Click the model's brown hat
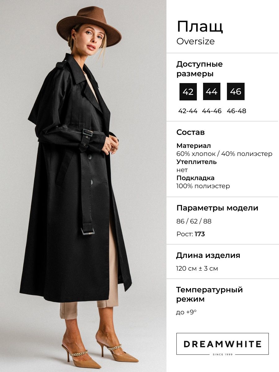Viewport: 279px width, 372px height. click(x=89, y=26)
